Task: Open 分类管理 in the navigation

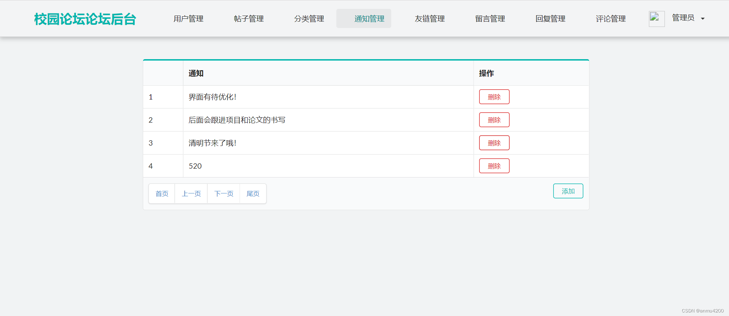Action: (x=309, y=19)
